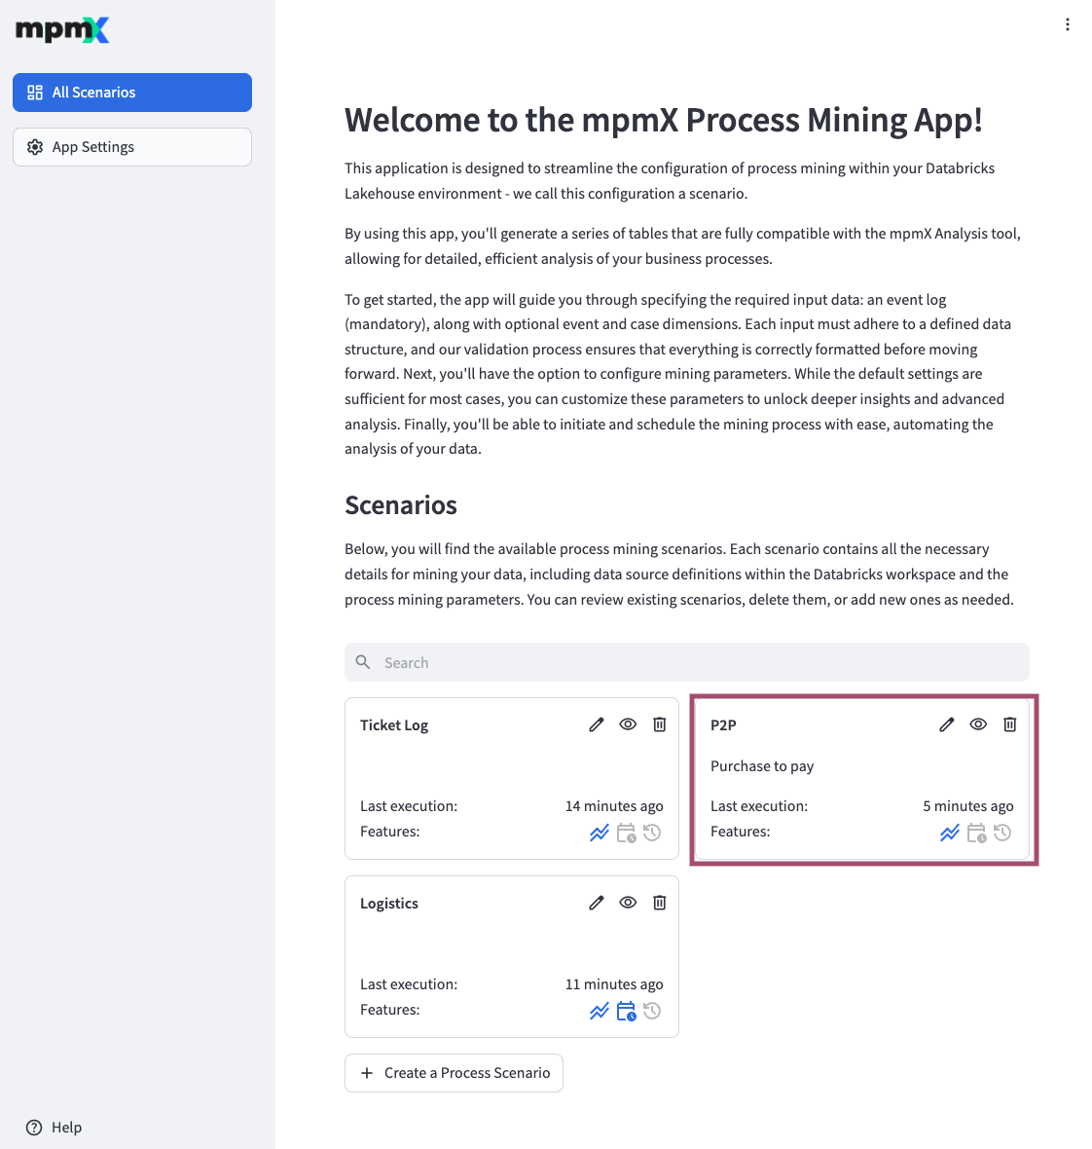Viewport: 1092px width, 1149px height.
Task: Edit the Ticket Log scenario
Action: point(597,724)
